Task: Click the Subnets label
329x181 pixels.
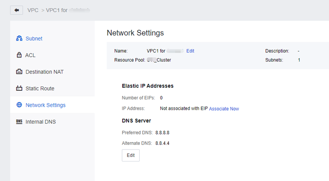Action: (274, 60)
